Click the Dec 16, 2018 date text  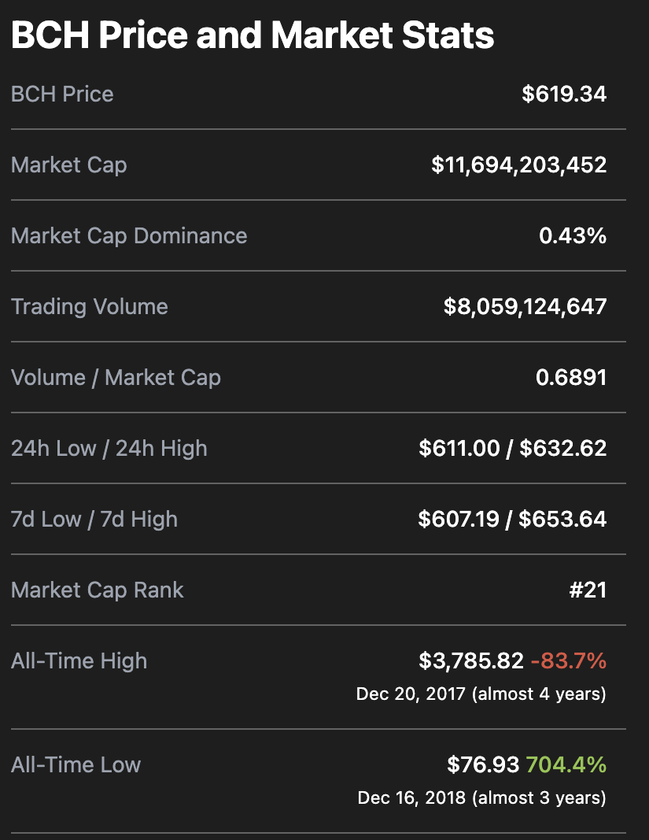[411, 797]
